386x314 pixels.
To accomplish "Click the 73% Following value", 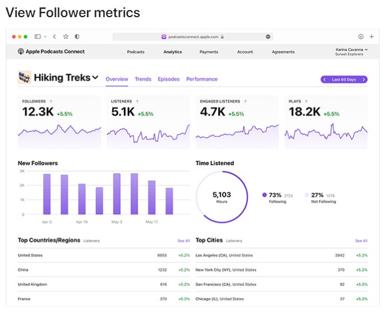I will (275, 195).
